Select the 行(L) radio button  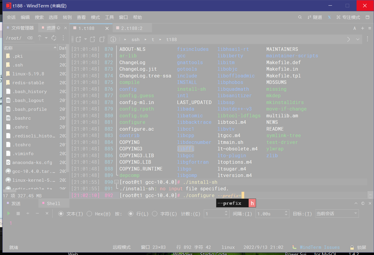[x=131, y=214]
